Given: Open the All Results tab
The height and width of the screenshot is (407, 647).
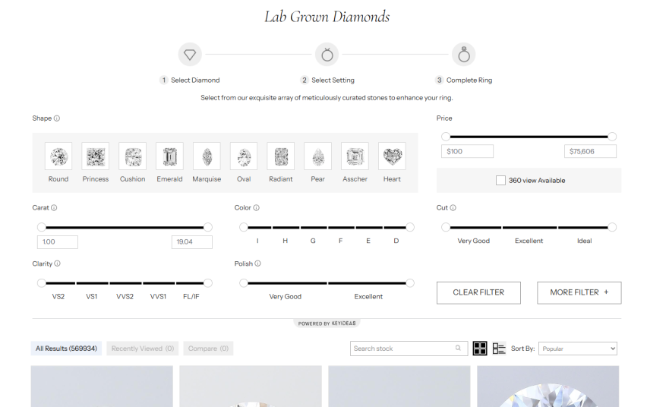Looking at the screenshot, I should [x=66, y=349].
